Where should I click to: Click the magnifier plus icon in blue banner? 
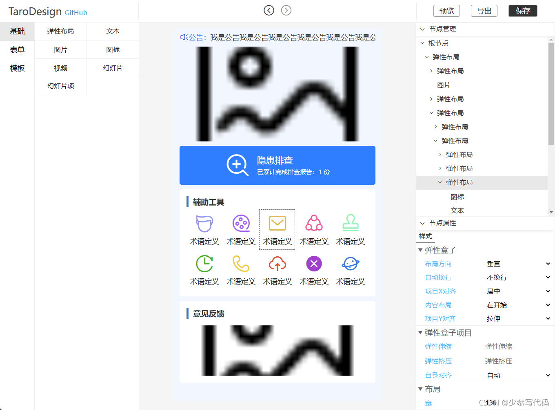pos(238,165)
